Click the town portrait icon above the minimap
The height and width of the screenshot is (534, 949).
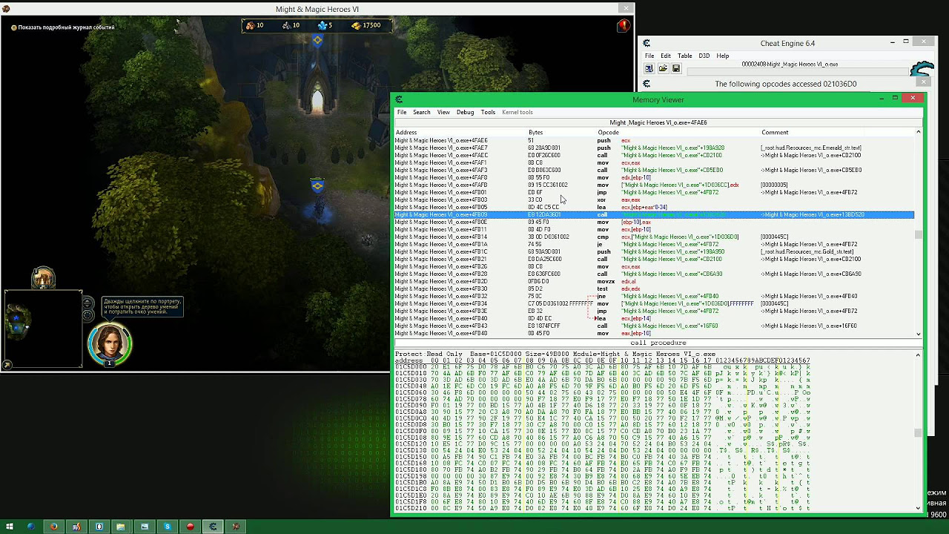(43, 278)
